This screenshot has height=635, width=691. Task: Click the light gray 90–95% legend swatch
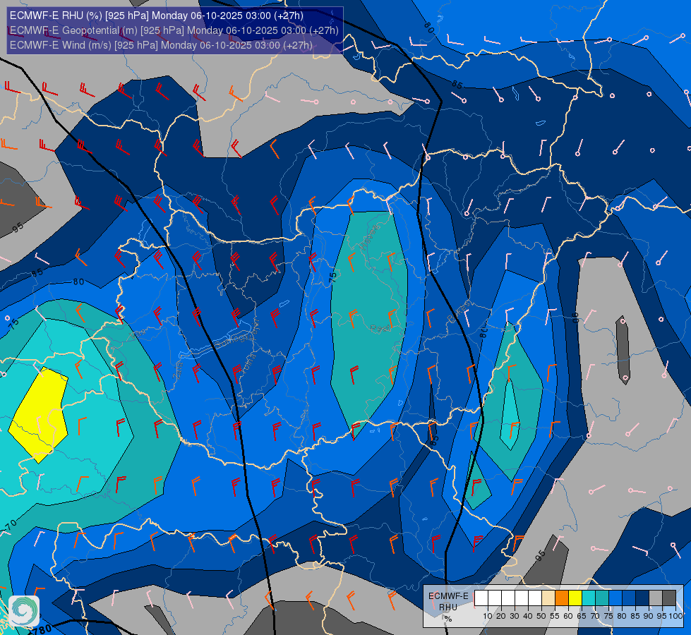656,598
